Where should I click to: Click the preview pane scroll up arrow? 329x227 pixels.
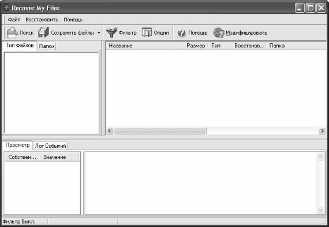point(320,157)
